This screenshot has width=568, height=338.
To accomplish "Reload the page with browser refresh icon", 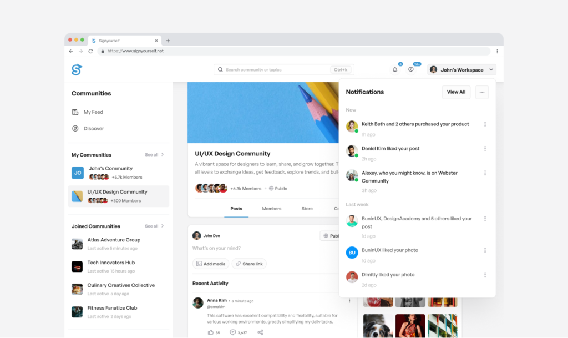I will 90,51.
